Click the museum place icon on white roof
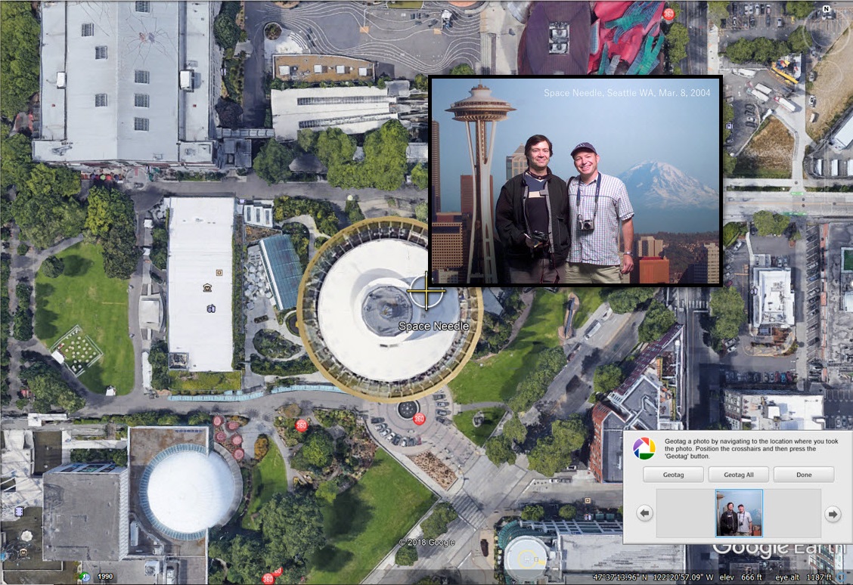The width and height of the screenshot is (853, 585). pos(206,288)
